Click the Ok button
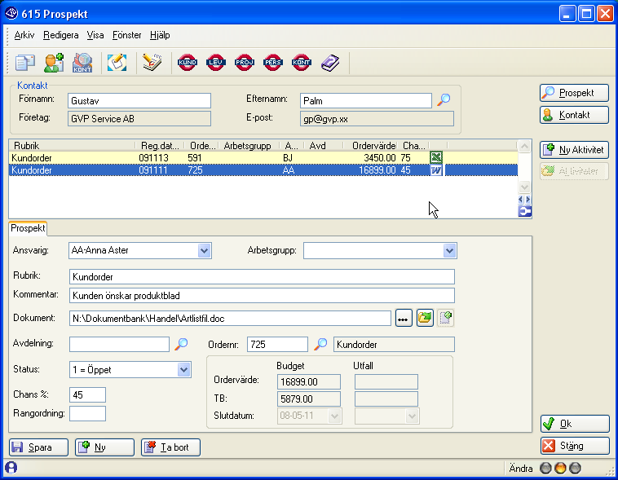Viewport: 618px width, 480px height. (x=575, y=424)
